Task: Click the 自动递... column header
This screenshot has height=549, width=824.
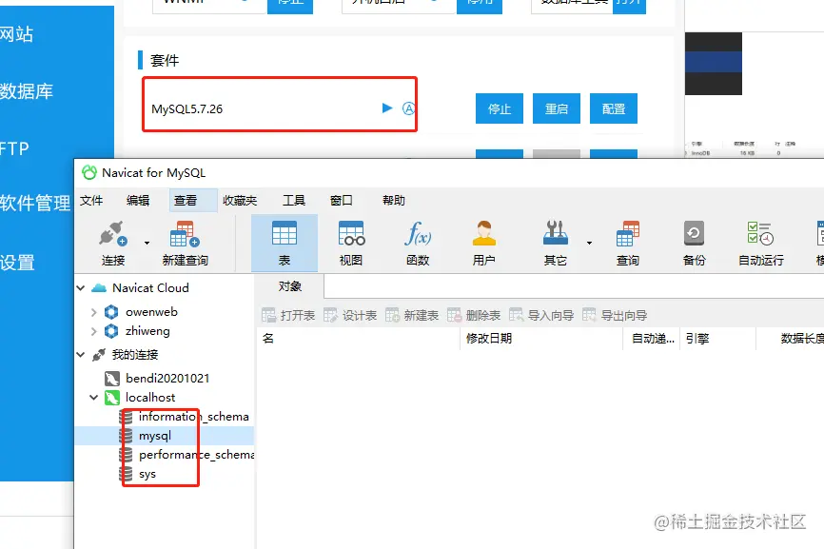Action: click(x=651, y=339)
